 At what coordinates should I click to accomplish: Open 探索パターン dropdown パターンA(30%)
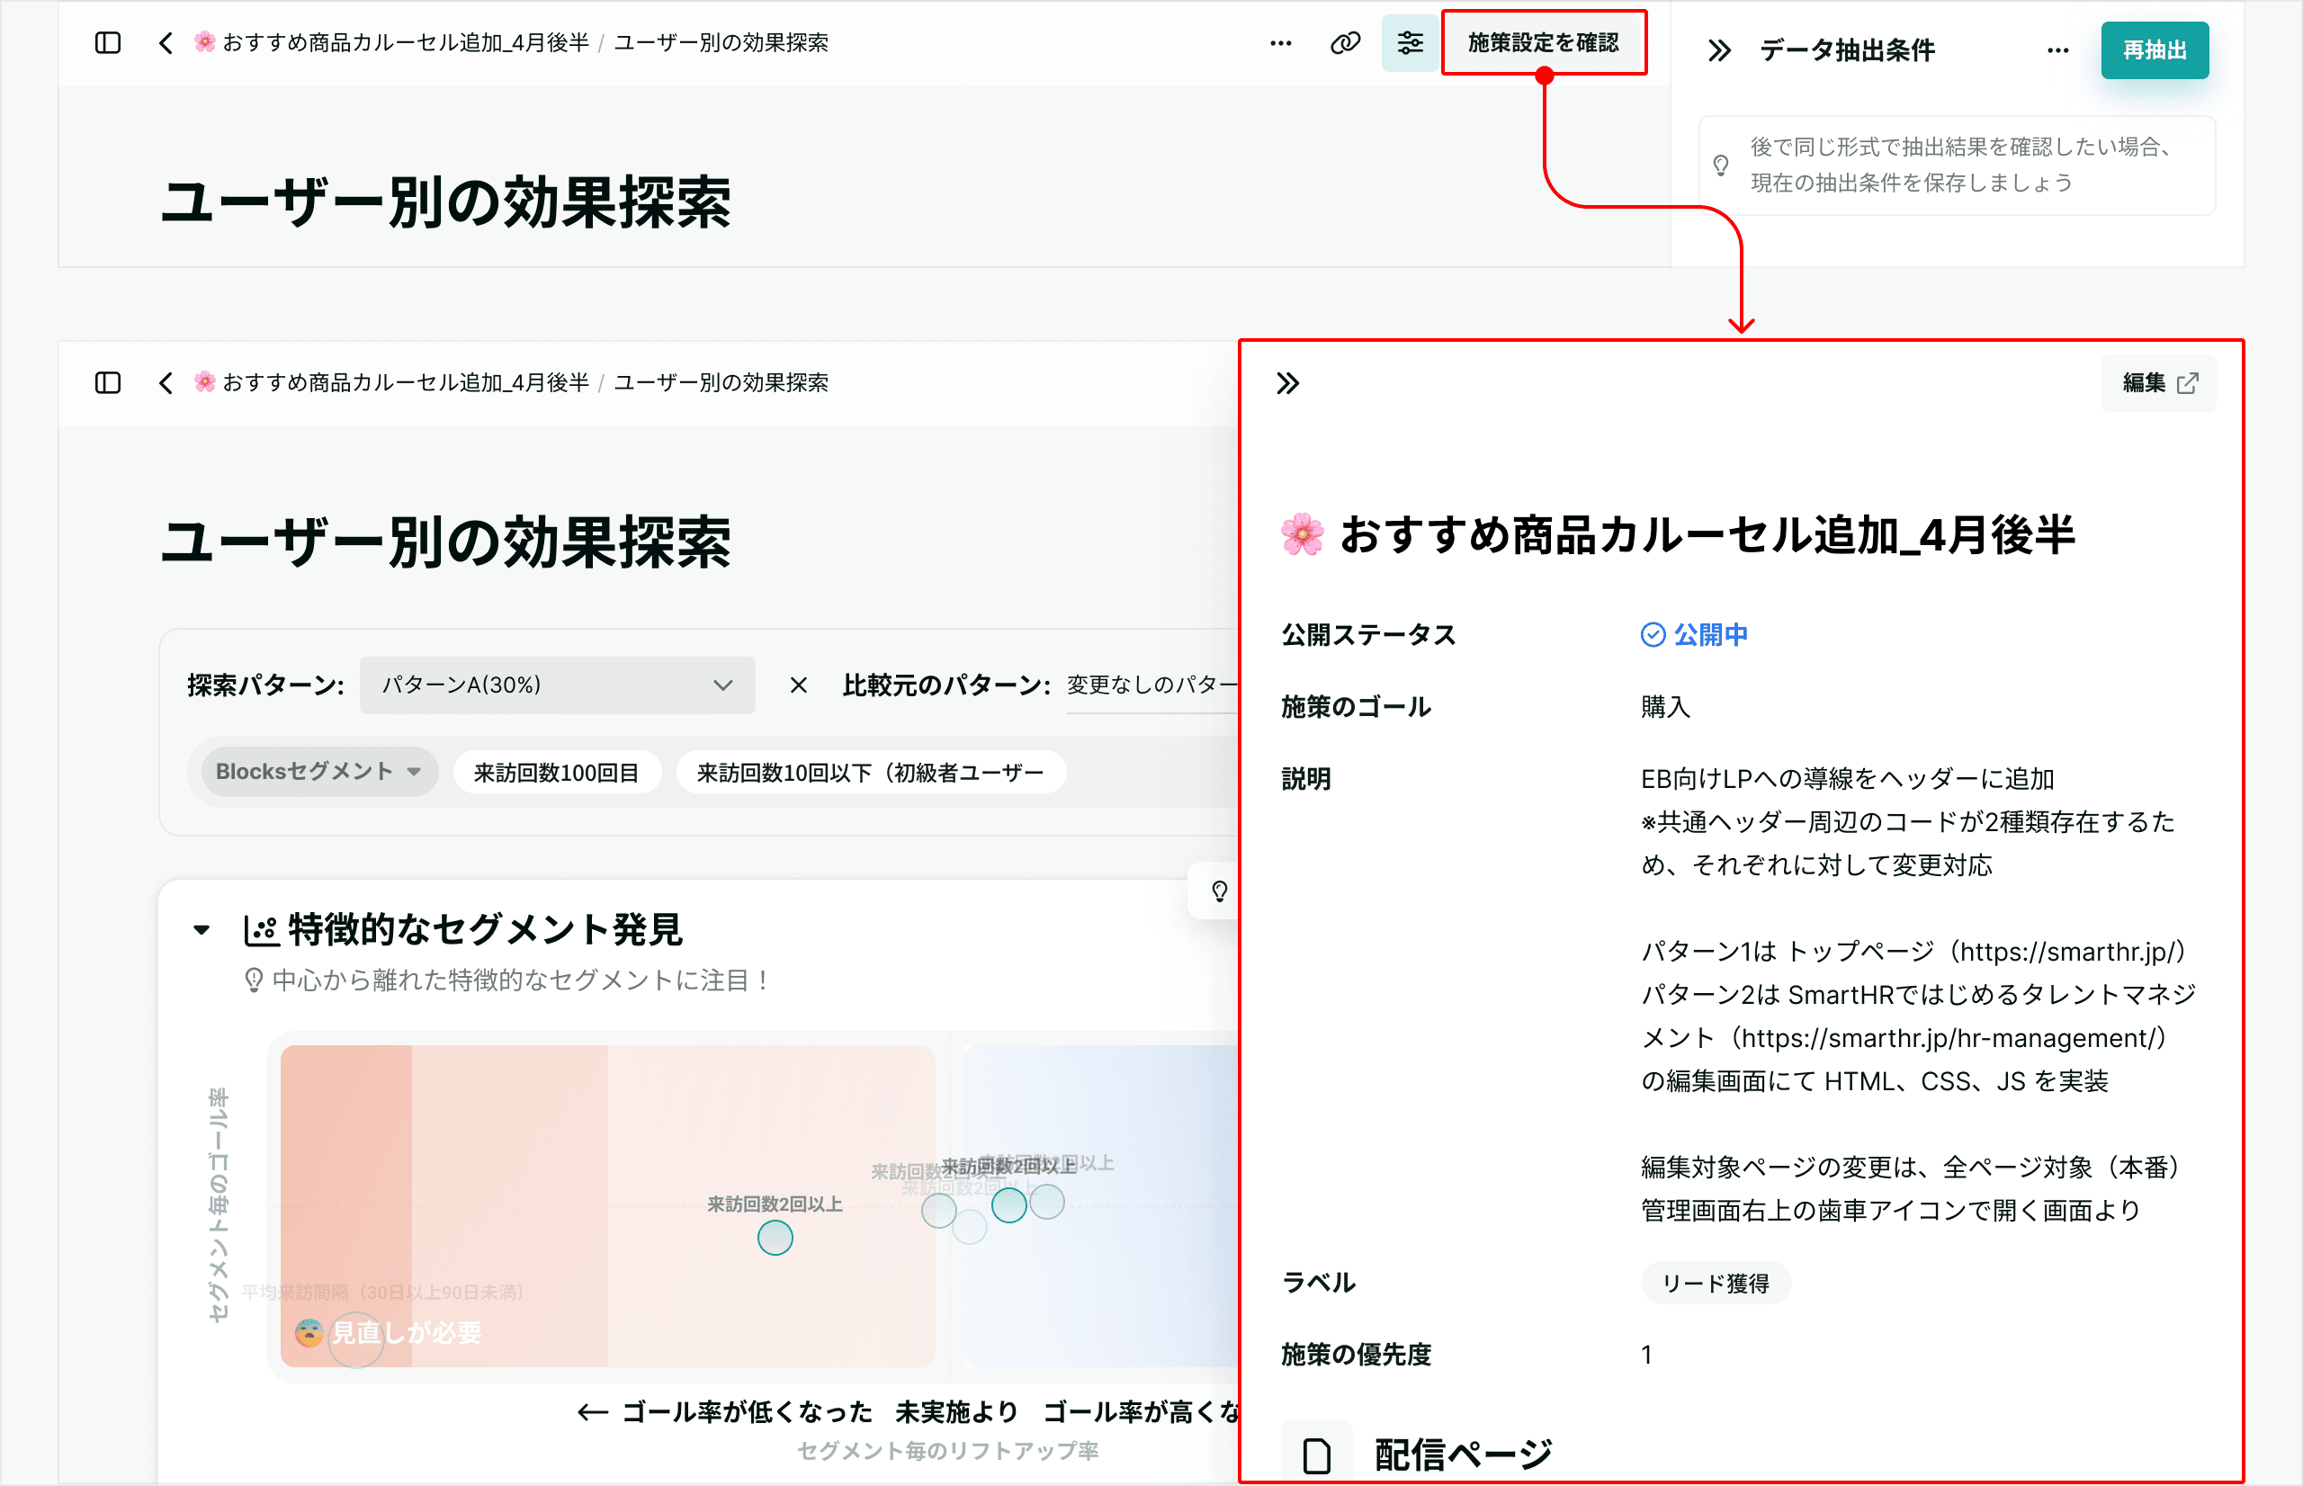(557, 685)
